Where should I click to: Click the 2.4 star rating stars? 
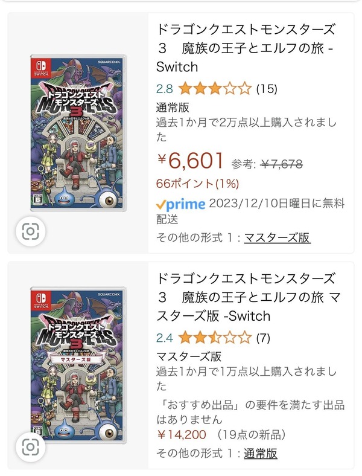(215, 337)
